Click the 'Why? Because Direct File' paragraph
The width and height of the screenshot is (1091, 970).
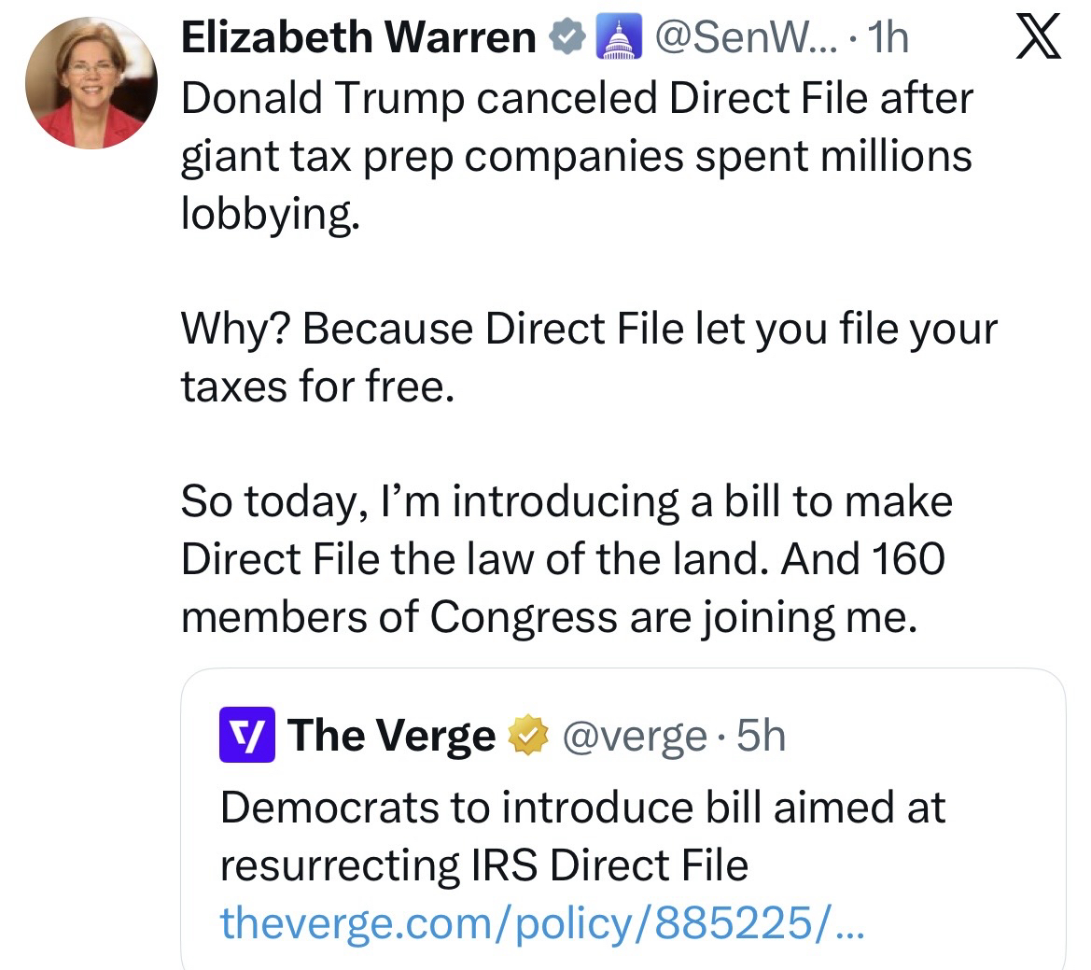click(588, 358)
